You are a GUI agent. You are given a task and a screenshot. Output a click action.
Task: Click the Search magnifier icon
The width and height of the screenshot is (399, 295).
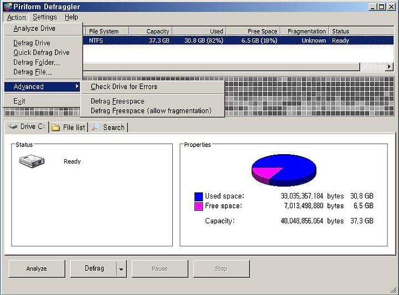click(x=96, y=128)
